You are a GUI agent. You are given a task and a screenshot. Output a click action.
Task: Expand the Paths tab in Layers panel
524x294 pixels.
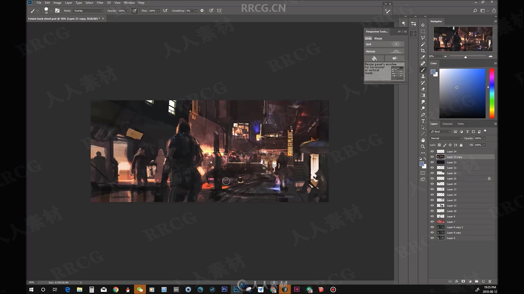click(461, 124)
